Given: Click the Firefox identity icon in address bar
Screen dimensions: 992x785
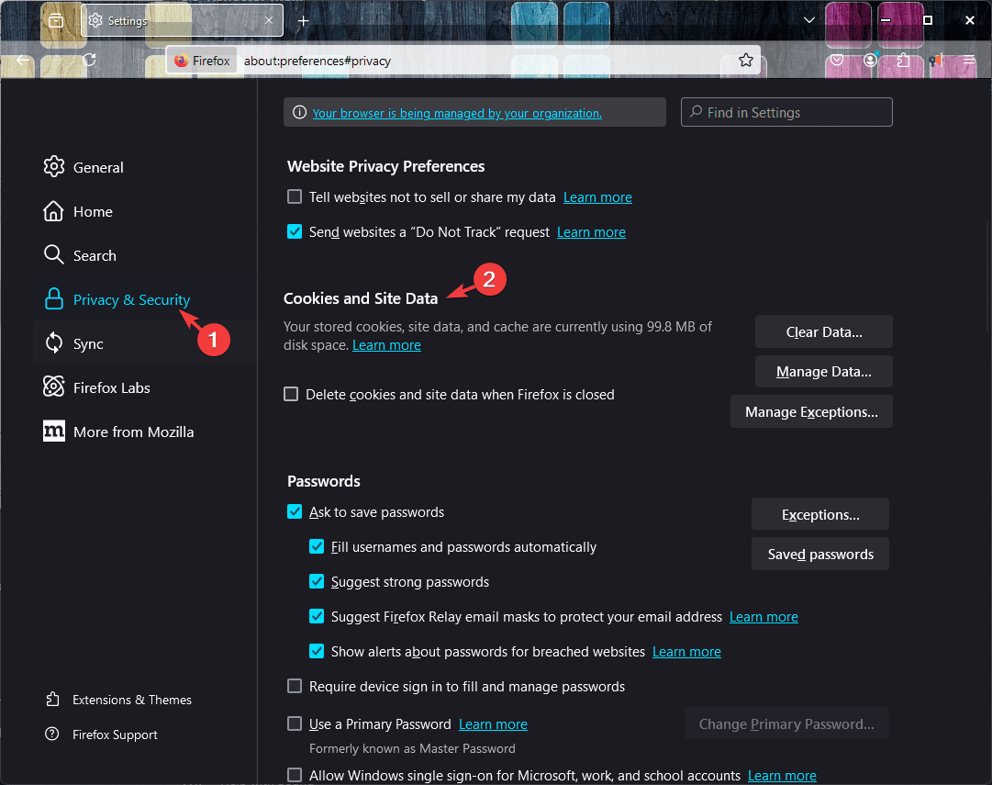Looking at the screenshot, I should coord(182,61).
